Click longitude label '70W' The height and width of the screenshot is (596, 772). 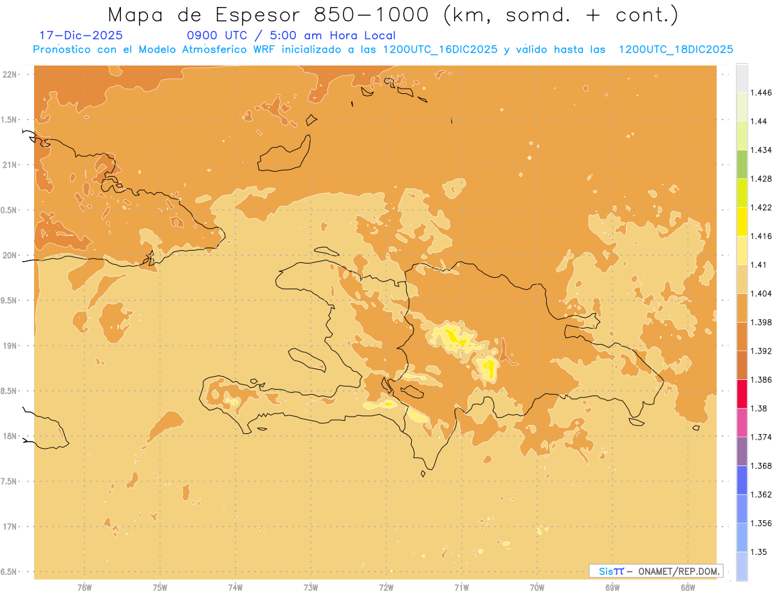click(537, 587)
